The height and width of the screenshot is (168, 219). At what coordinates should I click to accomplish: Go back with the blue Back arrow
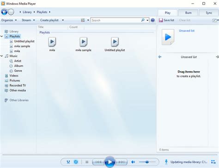[x=4, y=12]
